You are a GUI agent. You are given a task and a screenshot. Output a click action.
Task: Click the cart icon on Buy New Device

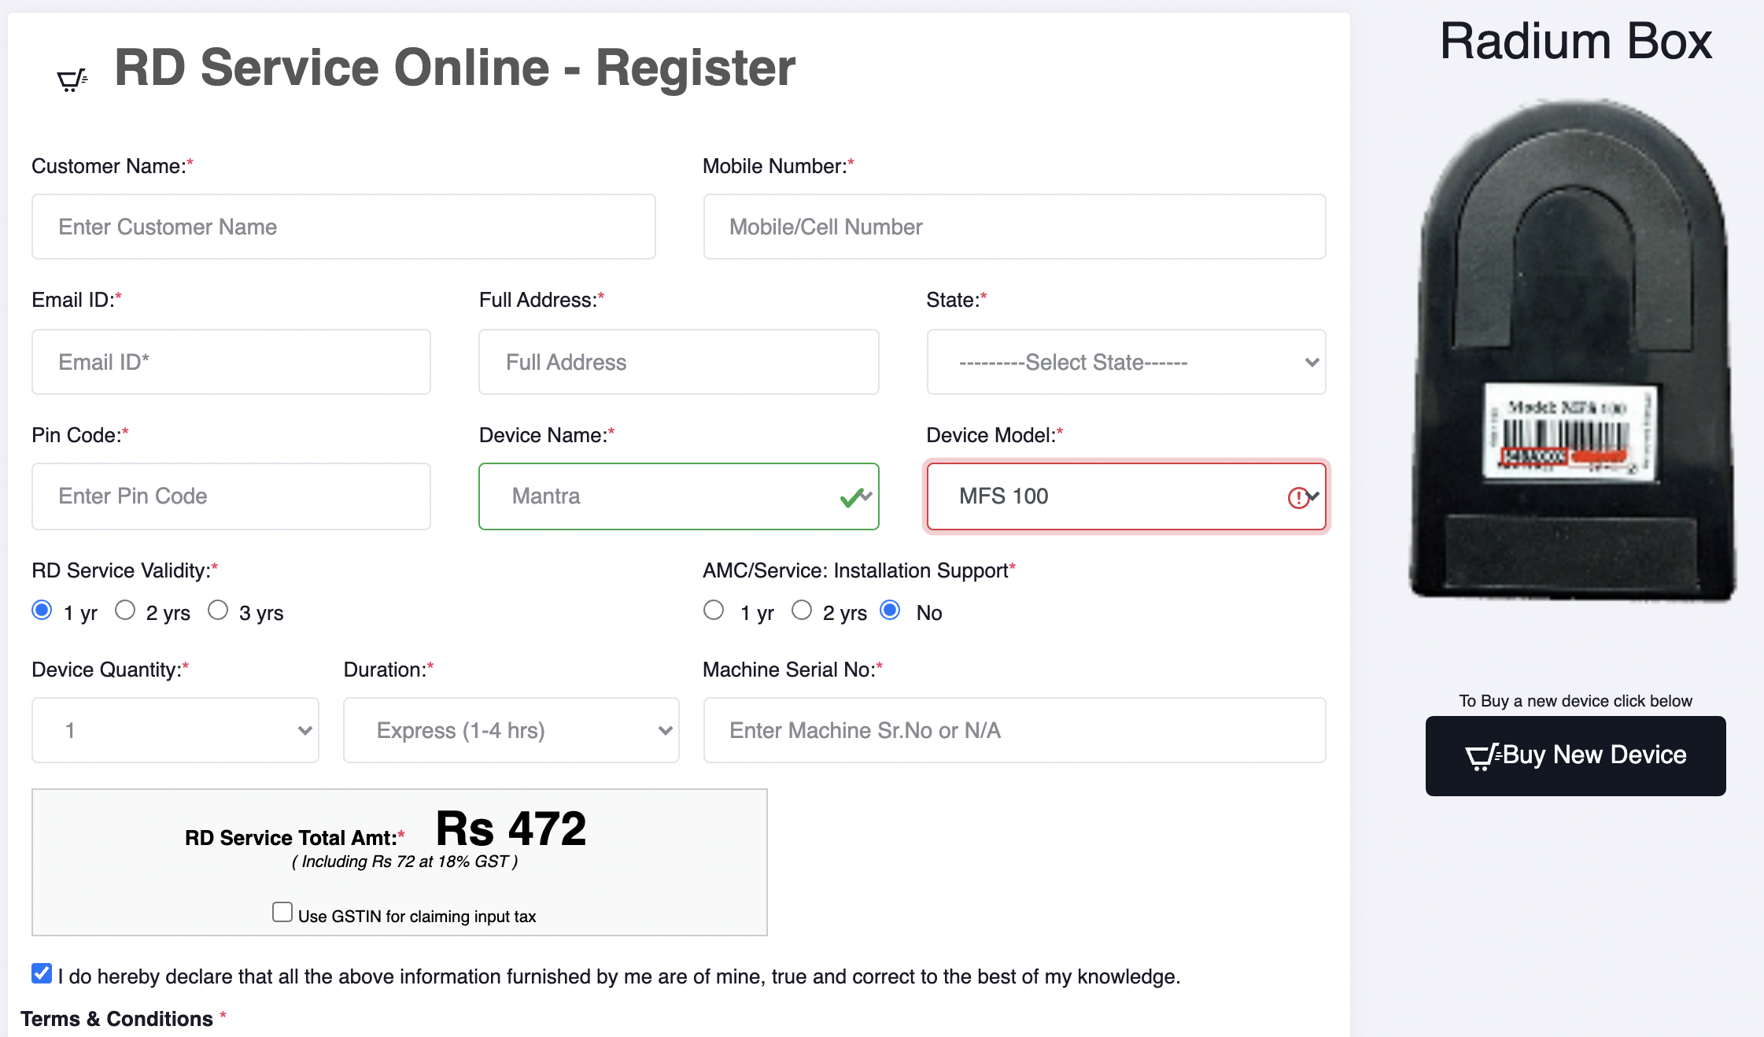[x=1482, y=756]
